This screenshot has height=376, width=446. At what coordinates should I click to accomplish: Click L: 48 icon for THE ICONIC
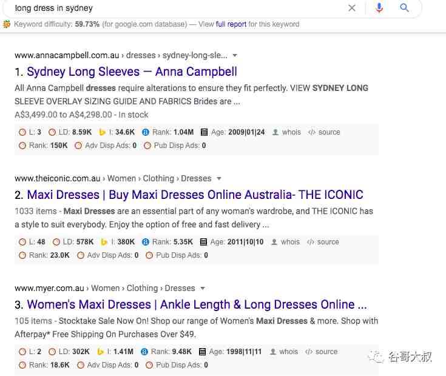coord(22,242)
